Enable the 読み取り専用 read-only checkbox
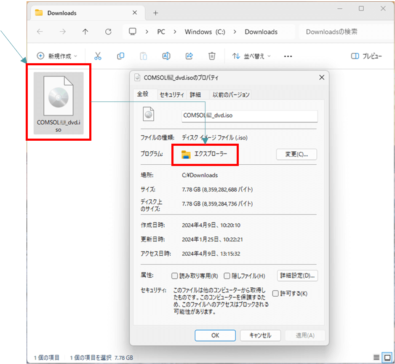The width and height of the screenshot is (395, 364). click(175, 276)
